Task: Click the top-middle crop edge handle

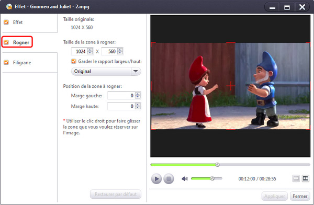Action: 231,43
